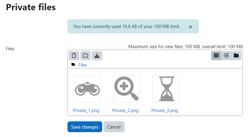Click the Save changes button
The height and width of the screenshot is (137, 248).
click(x=85, y=127)
